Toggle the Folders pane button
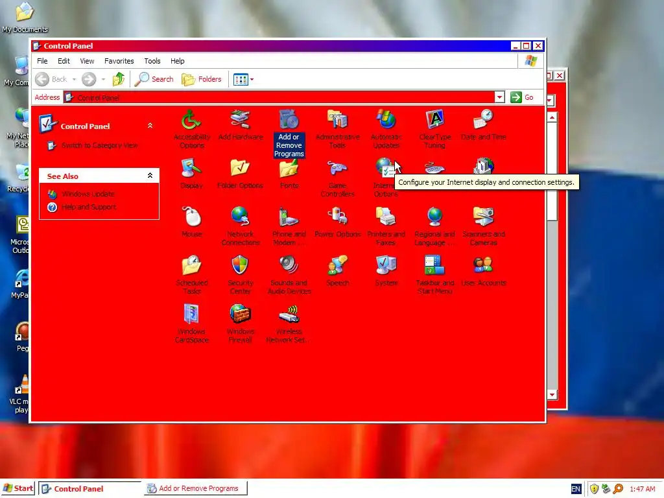Image resolution: width=664 pixels, height=498 pixels. (202, 79)
